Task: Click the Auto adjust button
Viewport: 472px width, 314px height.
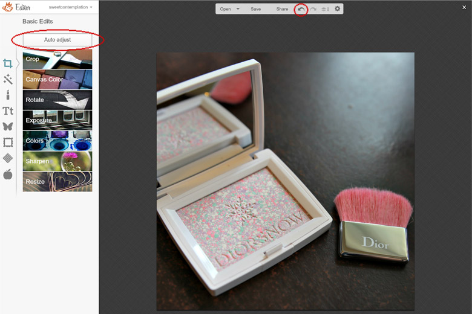Action: tap(57, 40)
